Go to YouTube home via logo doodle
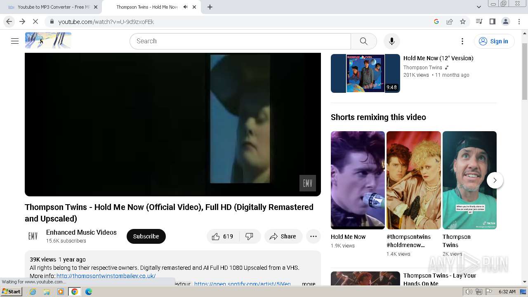 pyautogui.click(x=48, y=40)
